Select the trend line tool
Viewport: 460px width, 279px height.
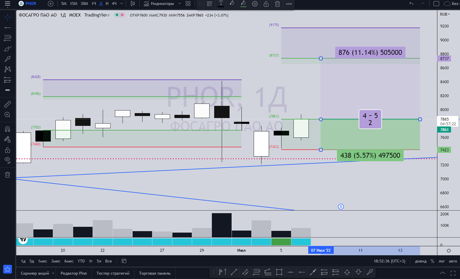[8, 28]
